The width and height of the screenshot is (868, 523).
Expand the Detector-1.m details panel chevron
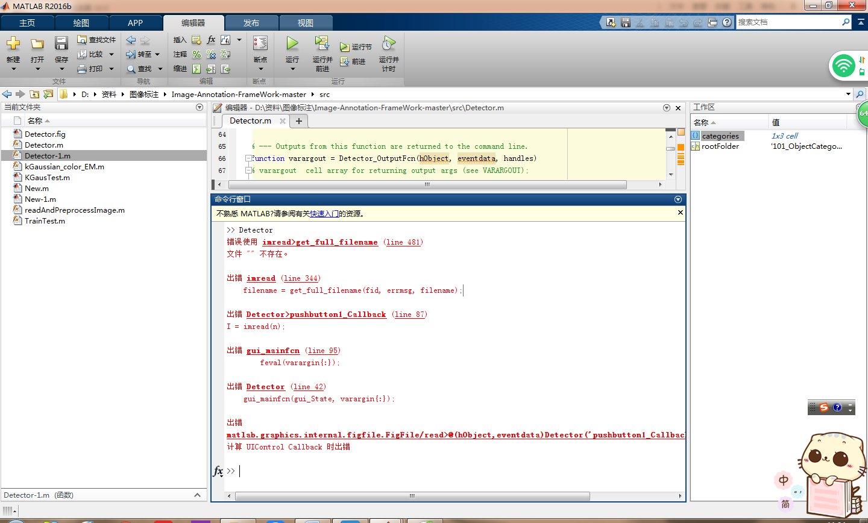point(197,495)
